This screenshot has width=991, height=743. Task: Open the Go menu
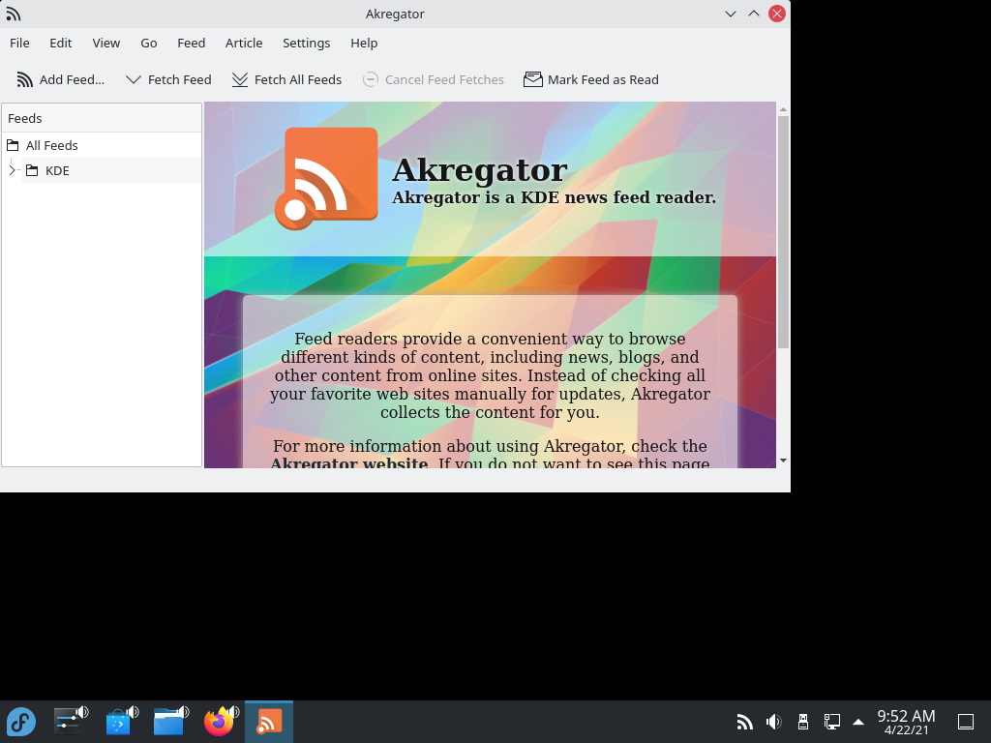point(148,43)
